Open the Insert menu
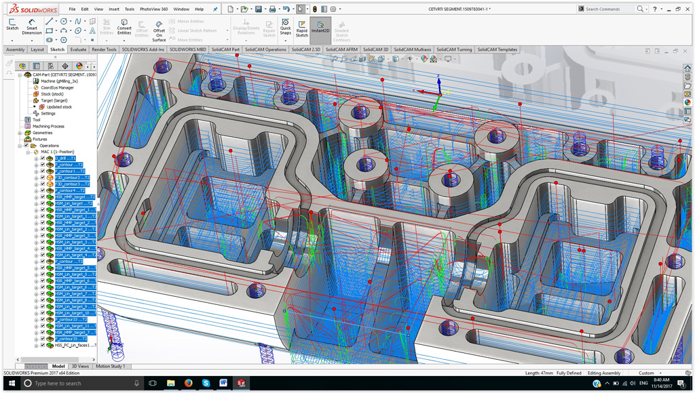The height and width of the screenshot is (393, 695). click(x=114, y=9)
